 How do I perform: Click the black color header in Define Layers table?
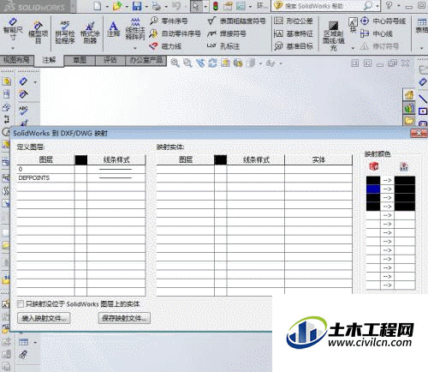80,159
